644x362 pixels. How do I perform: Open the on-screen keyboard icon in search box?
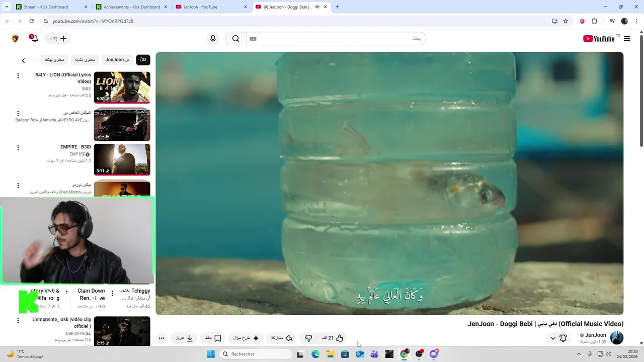tap(253, 39)
